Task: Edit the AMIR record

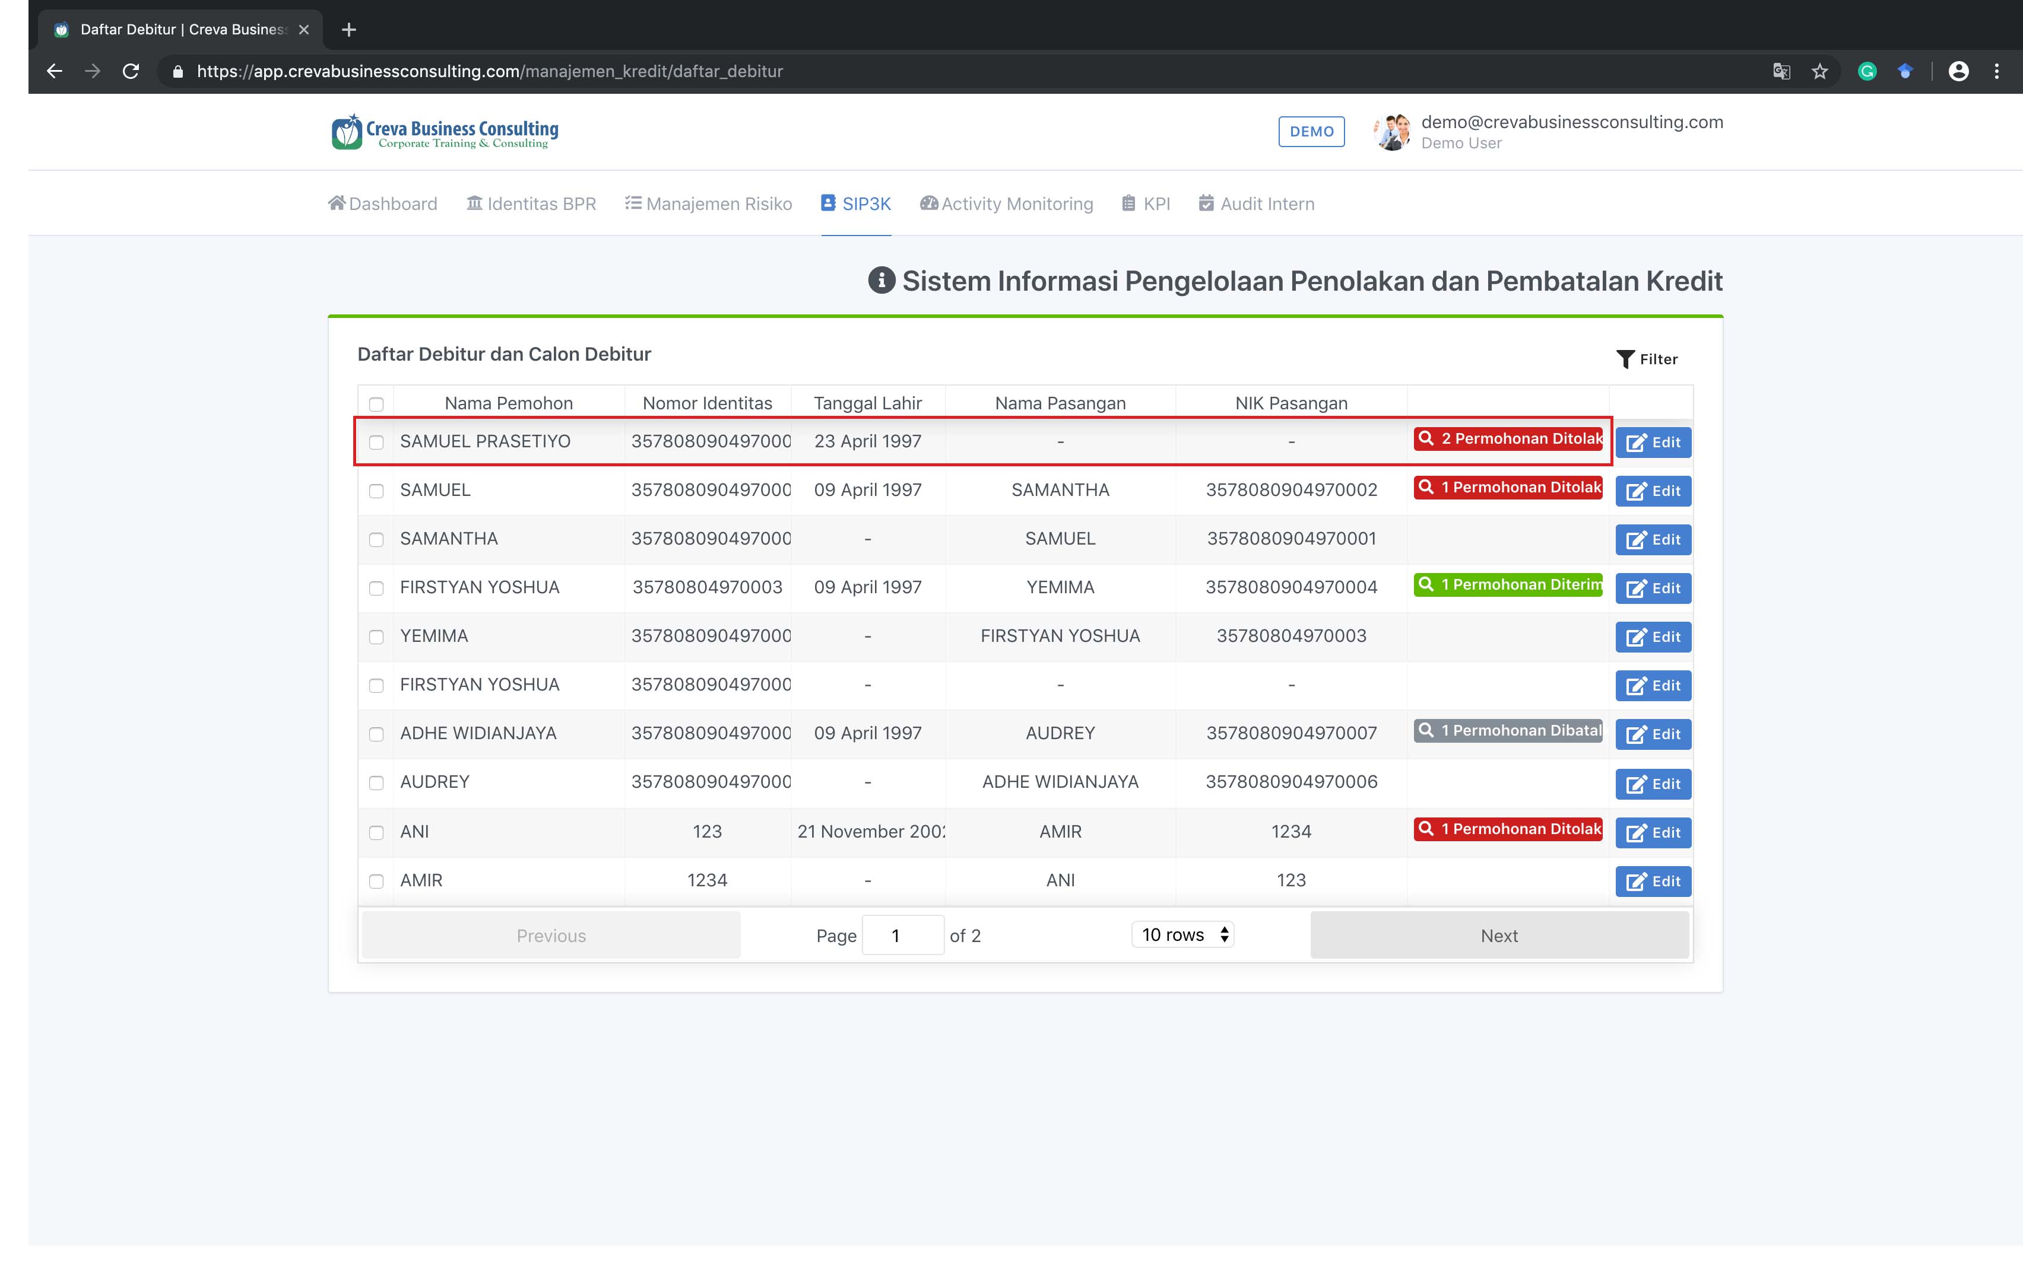Action: [x=1653, y=882]
